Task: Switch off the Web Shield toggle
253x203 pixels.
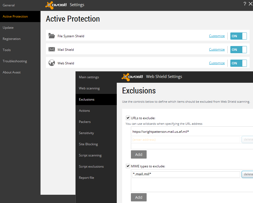Action: (238, 63)
